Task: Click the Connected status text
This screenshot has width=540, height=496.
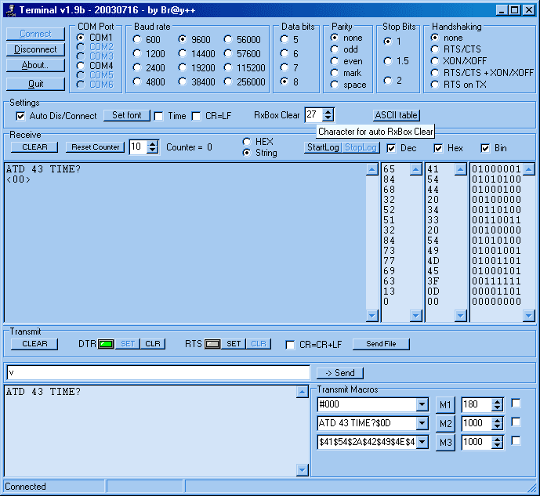Action: (26, 487)
